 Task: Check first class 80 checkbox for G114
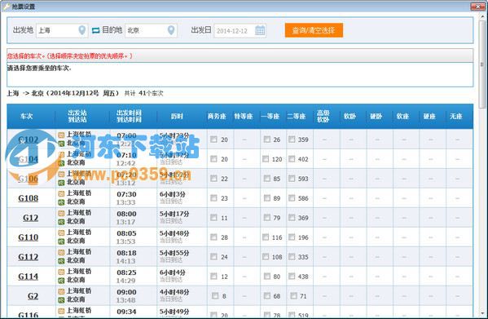click(267, 276)
